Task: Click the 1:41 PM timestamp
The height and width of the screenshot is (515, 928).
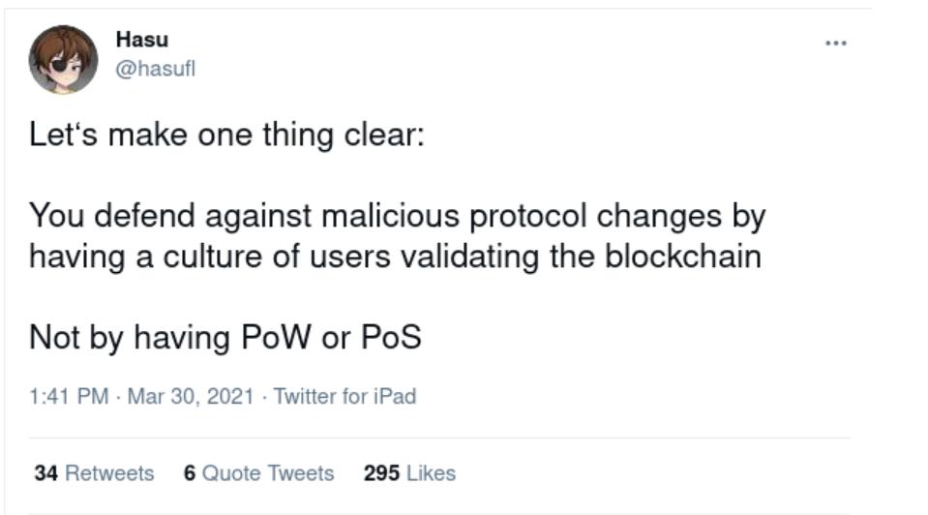Action: coord(69,396)
